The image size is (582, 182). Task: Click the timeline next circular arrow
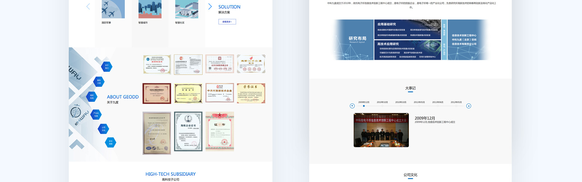click(469, 106)
